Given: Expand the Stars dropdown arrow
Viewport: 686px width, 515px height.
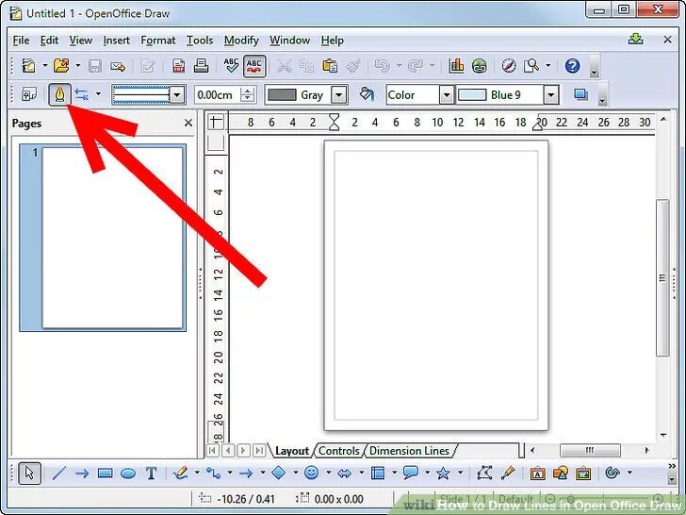Looking at the screenshot, I should coord(460,472).
